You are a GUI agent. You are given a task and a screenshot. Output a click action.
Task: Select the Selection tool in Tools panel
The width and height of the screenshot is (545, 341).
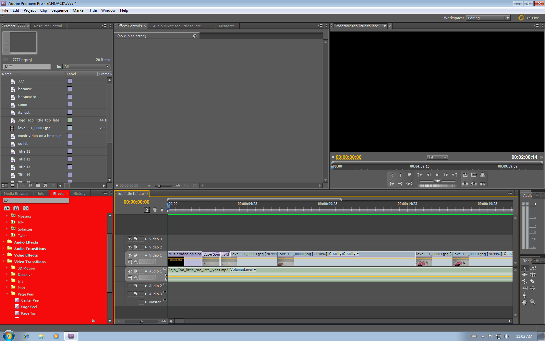(x=525, y=268)
